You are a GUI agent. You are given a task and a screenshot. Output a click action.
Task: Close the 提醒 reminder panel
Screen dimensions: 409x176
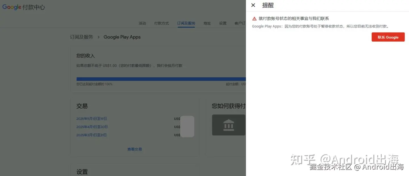tap(253, 5)
